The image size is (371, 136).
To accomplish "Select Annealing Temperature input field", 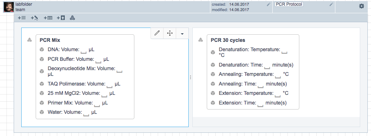I will [x=278, y=75].
